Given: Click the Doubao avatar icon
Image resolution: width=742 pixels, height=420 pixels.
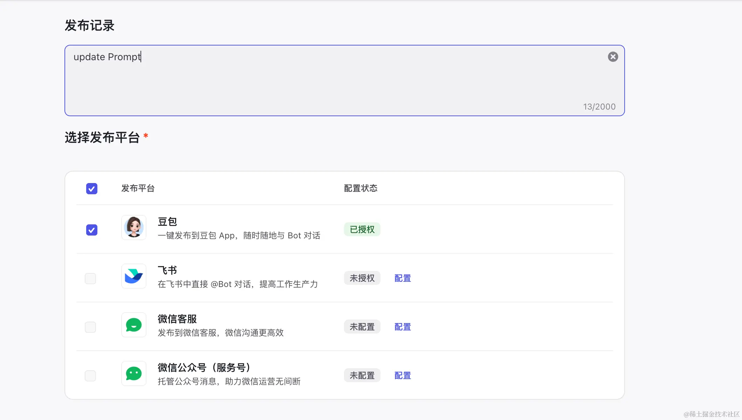Looking at the screenshot, I should click(134, 227).
